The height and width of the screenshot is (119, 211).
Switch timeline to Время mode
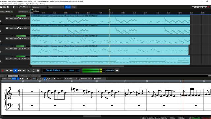click(68, 7)
